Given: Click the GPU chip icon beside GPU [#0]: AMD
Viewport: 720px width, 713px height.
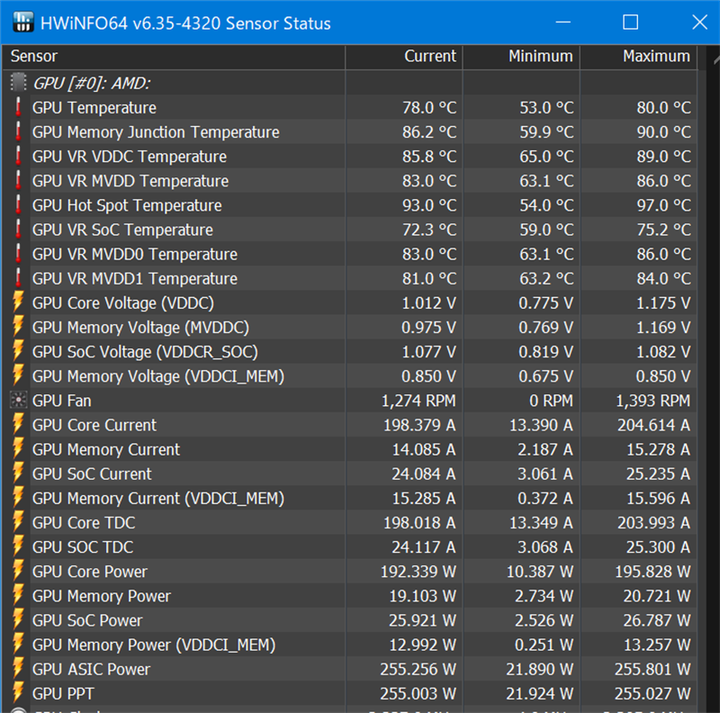Looking at the screenshot, I should [18, 83].
